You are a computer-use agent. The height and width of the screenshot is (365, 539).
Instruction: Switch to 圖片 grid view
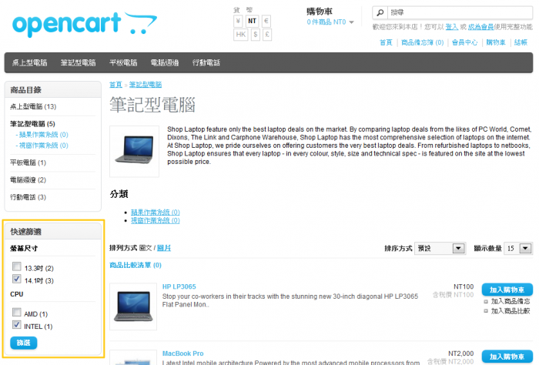click(x=164, y=248)
